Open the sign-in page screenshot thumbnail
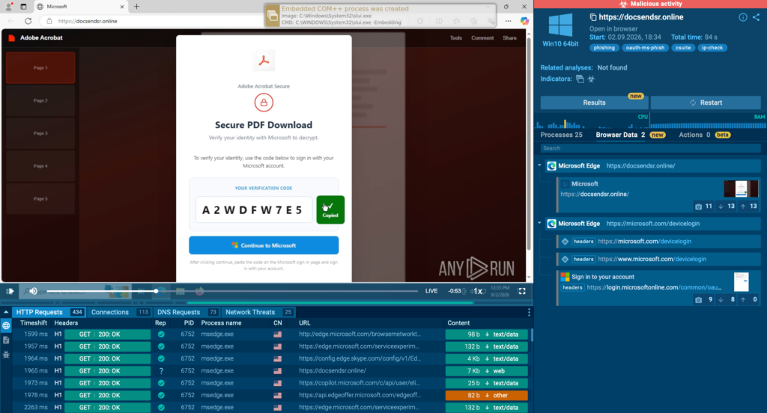Viewport: 767px width, 413px height. point(741,282)
